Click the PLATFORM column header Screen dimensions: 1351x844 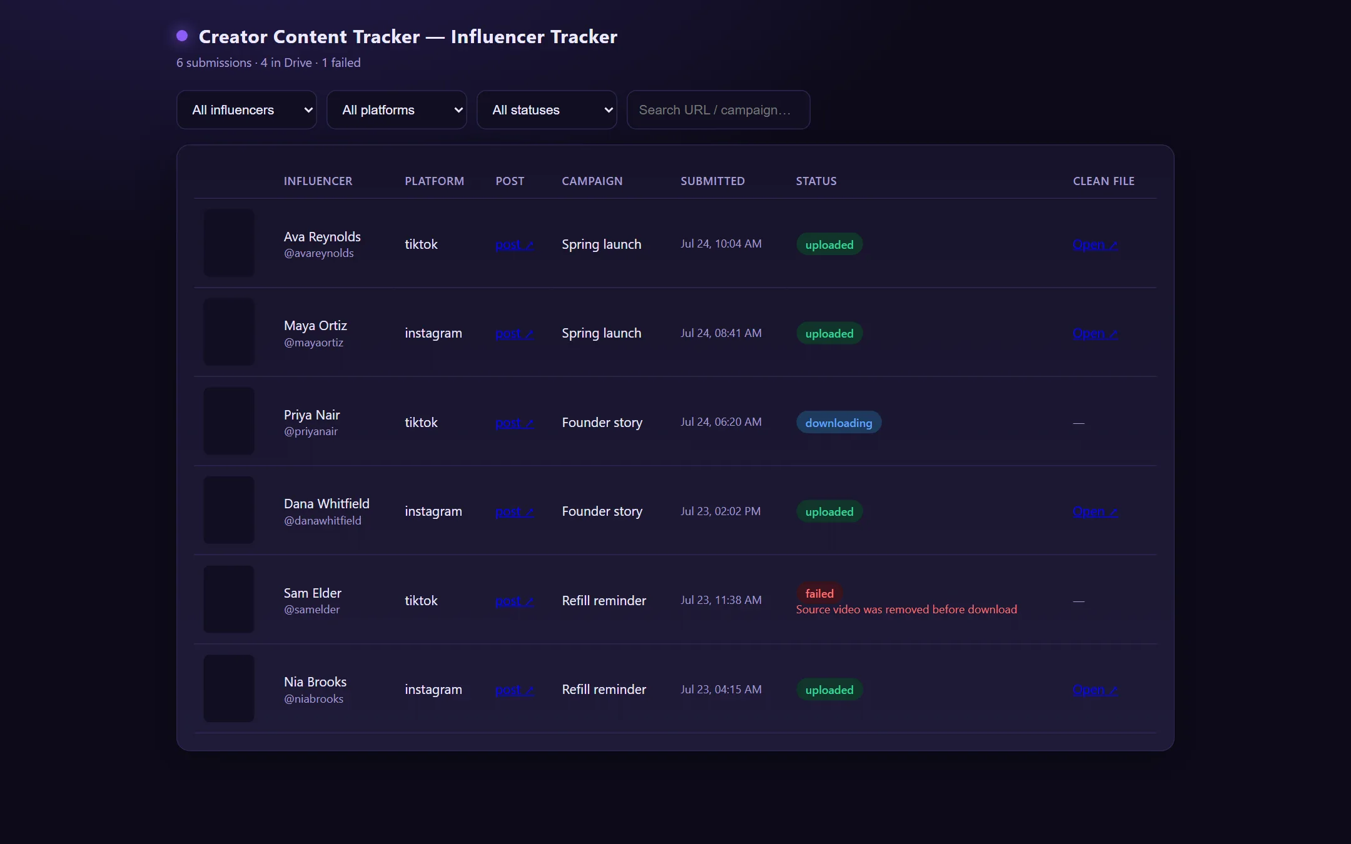434,181
